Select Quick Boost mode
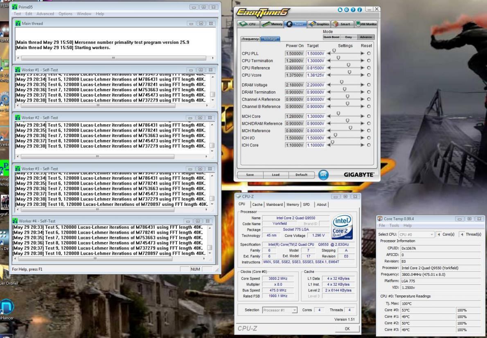Image resolution: width=487 pixels, height=338 pixels. [x=331, y=37]
